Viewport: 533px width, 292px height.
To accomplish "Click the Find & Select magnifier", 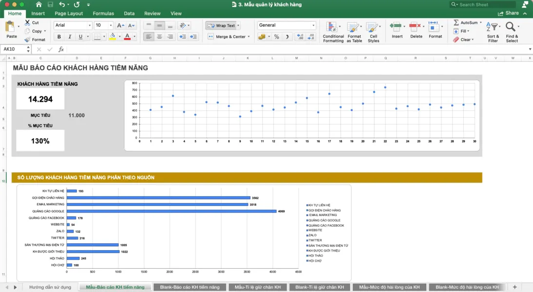I will click(x=511, y=28).
